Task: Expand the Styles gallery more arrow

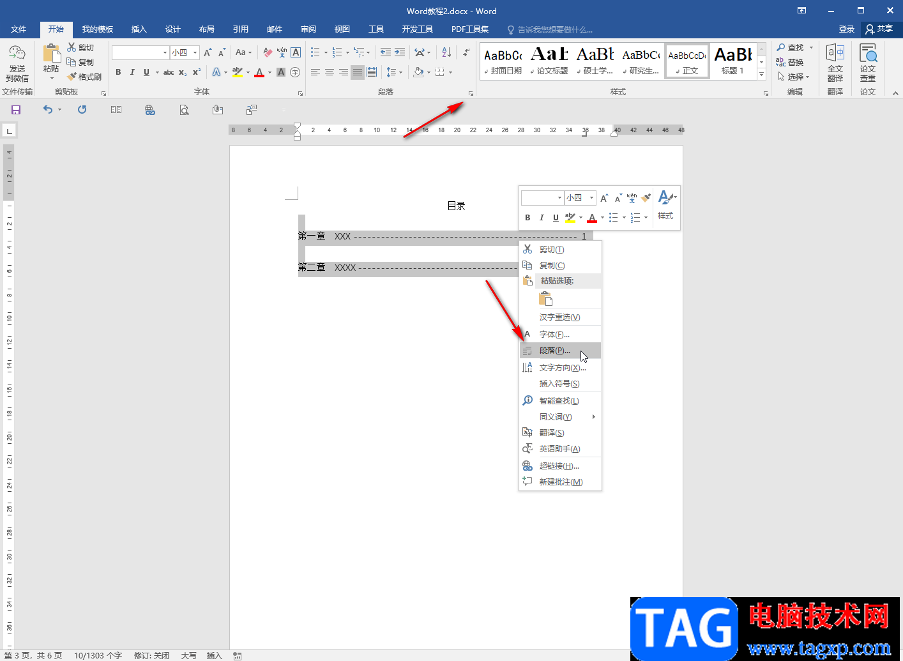Action: (762, 75)
